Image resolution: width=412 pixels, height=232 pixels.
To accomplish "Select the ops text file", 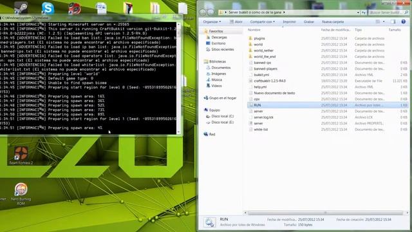I will (257, 99).
